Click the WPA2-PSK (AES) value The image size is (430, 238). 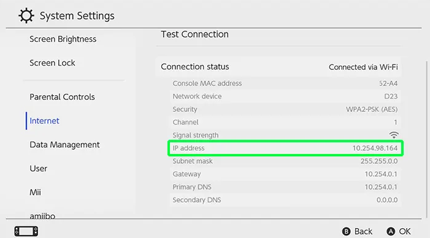coord(372,109)
